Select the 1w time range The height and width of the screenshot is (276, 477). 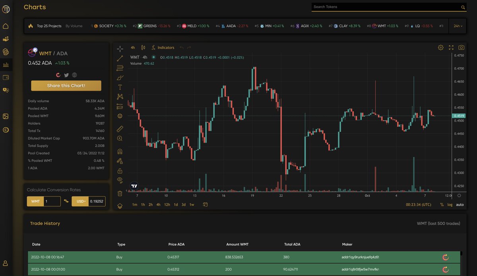(192, 205)
